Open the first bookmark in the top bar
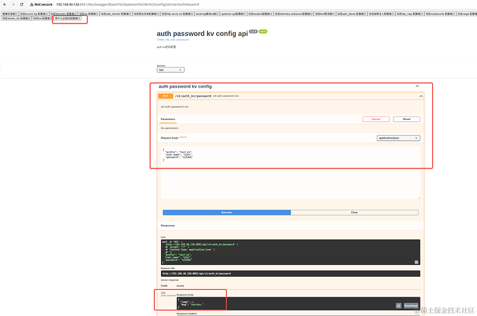Viewport: 477px width, 316px height. pos(10,13)
